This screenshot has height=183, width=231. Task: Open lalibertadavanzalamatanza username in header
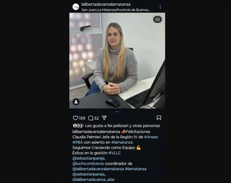pos(106,4)
